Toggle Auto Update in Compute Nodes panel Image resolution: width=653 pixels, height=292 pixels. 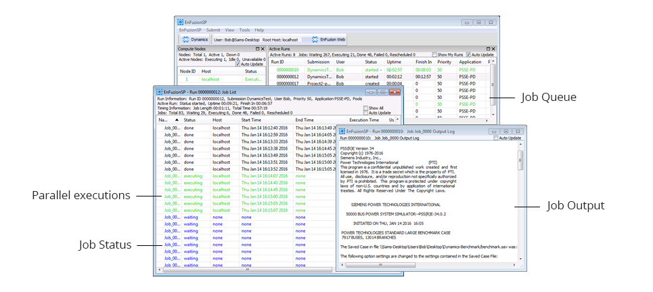238,64
